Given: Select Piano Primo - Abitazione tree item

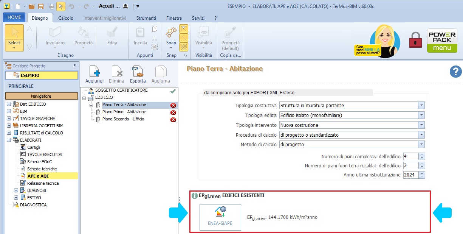Looking at the screenshot, I should [124, 112].
